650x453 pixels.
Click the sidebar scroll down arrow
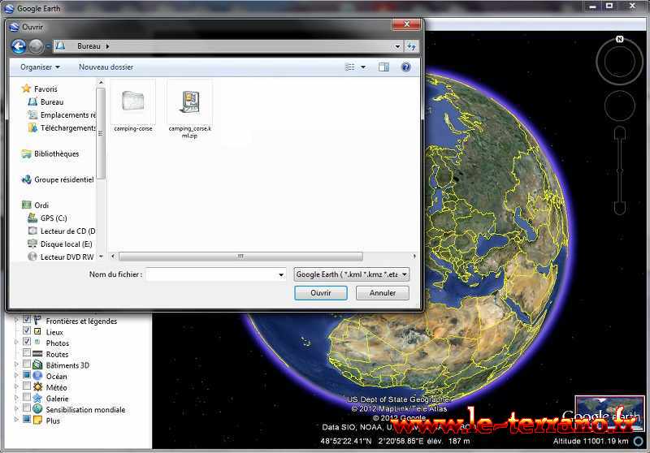click(x=101, y=257)
